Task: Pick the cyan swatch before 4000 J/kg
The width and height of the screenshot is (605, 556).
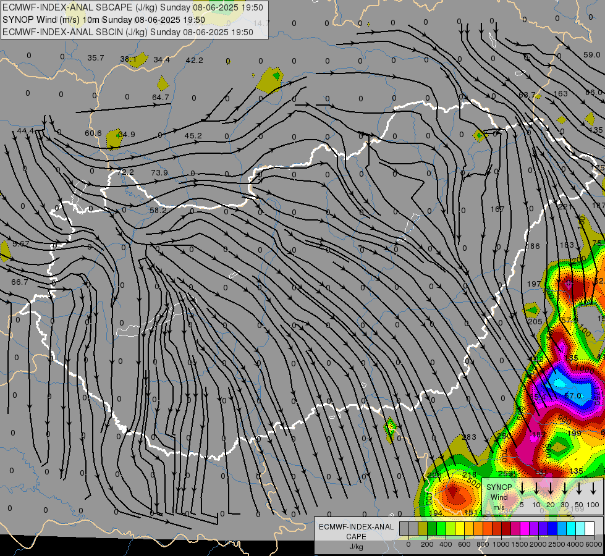Action: (570, 528)
